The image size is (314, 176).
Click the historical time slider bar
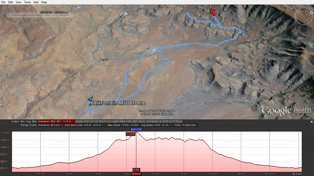tap(40, 15)
